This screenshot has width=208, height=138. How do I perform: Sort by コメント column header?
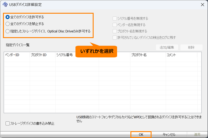click(182, 55)
